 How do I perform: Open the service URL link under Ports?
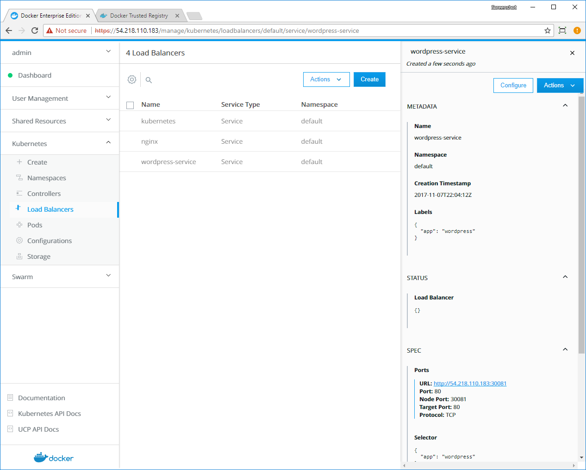point(470,384)
